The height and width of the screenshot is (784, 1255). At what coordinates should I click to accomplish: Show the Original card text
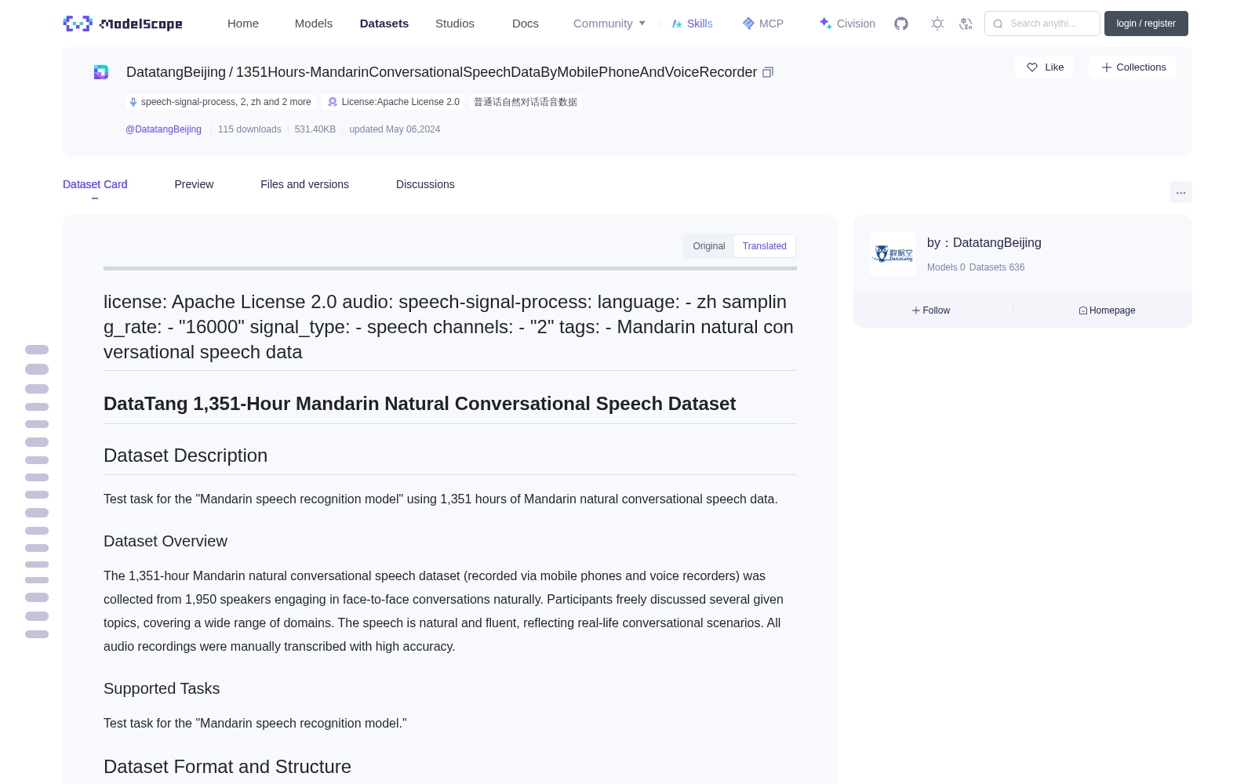click(709, 246)
